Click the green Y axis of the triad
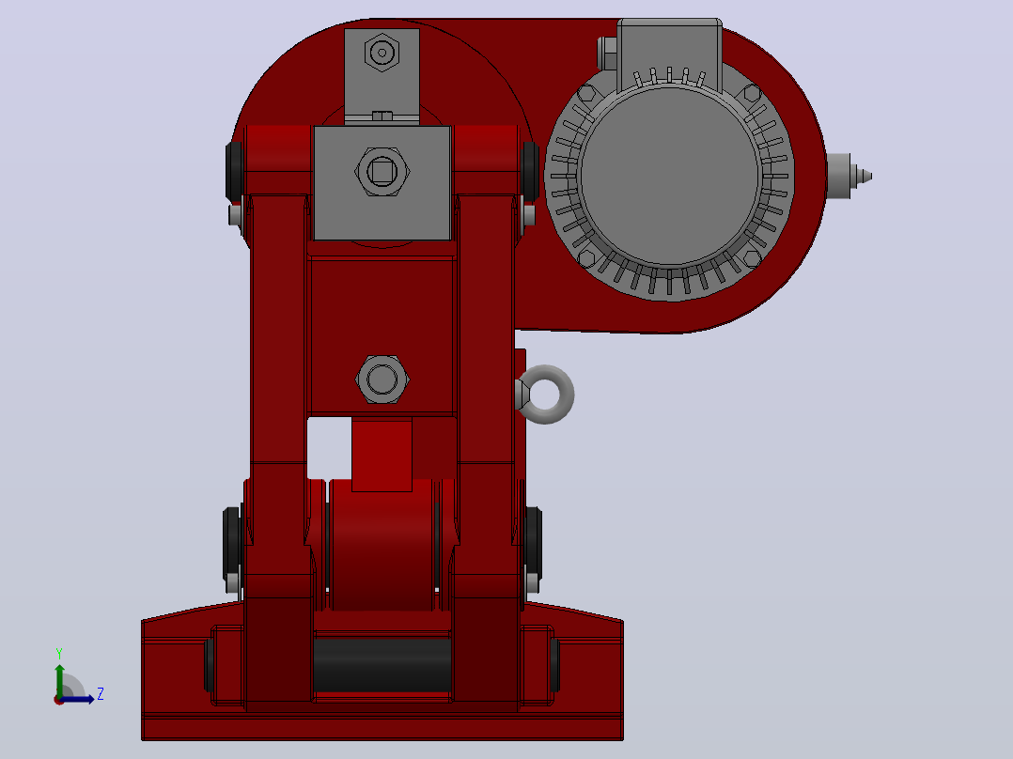The height and width of the screenshot is (759, 1013). [60, 679]
